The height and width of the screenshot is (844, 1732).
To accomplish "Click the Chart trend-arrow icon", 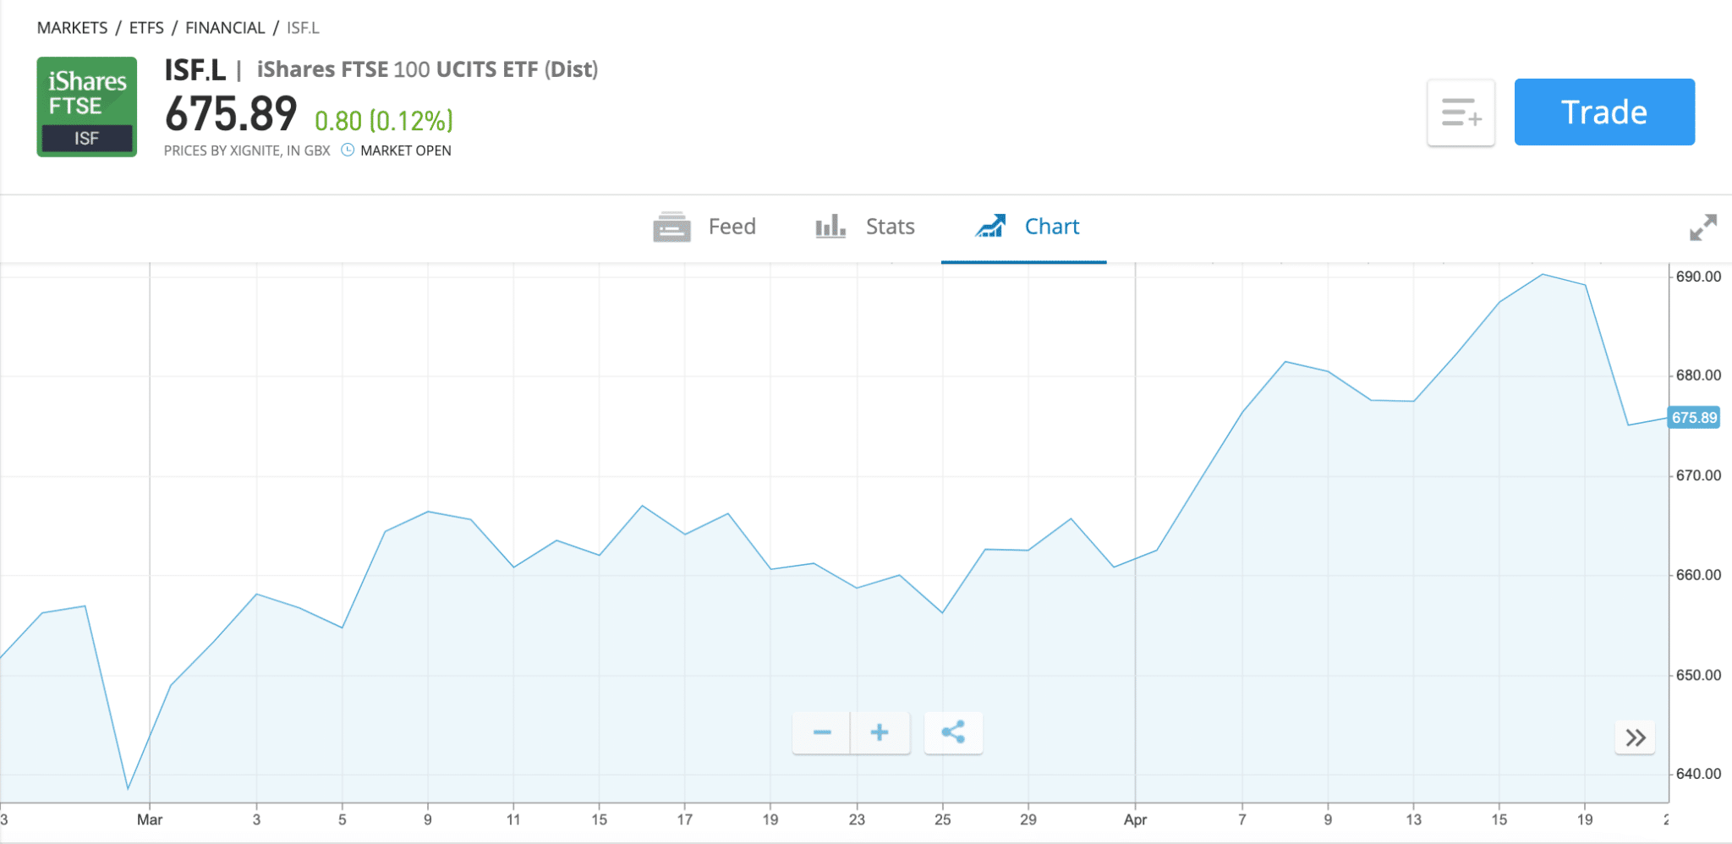I will coord(990,226).
